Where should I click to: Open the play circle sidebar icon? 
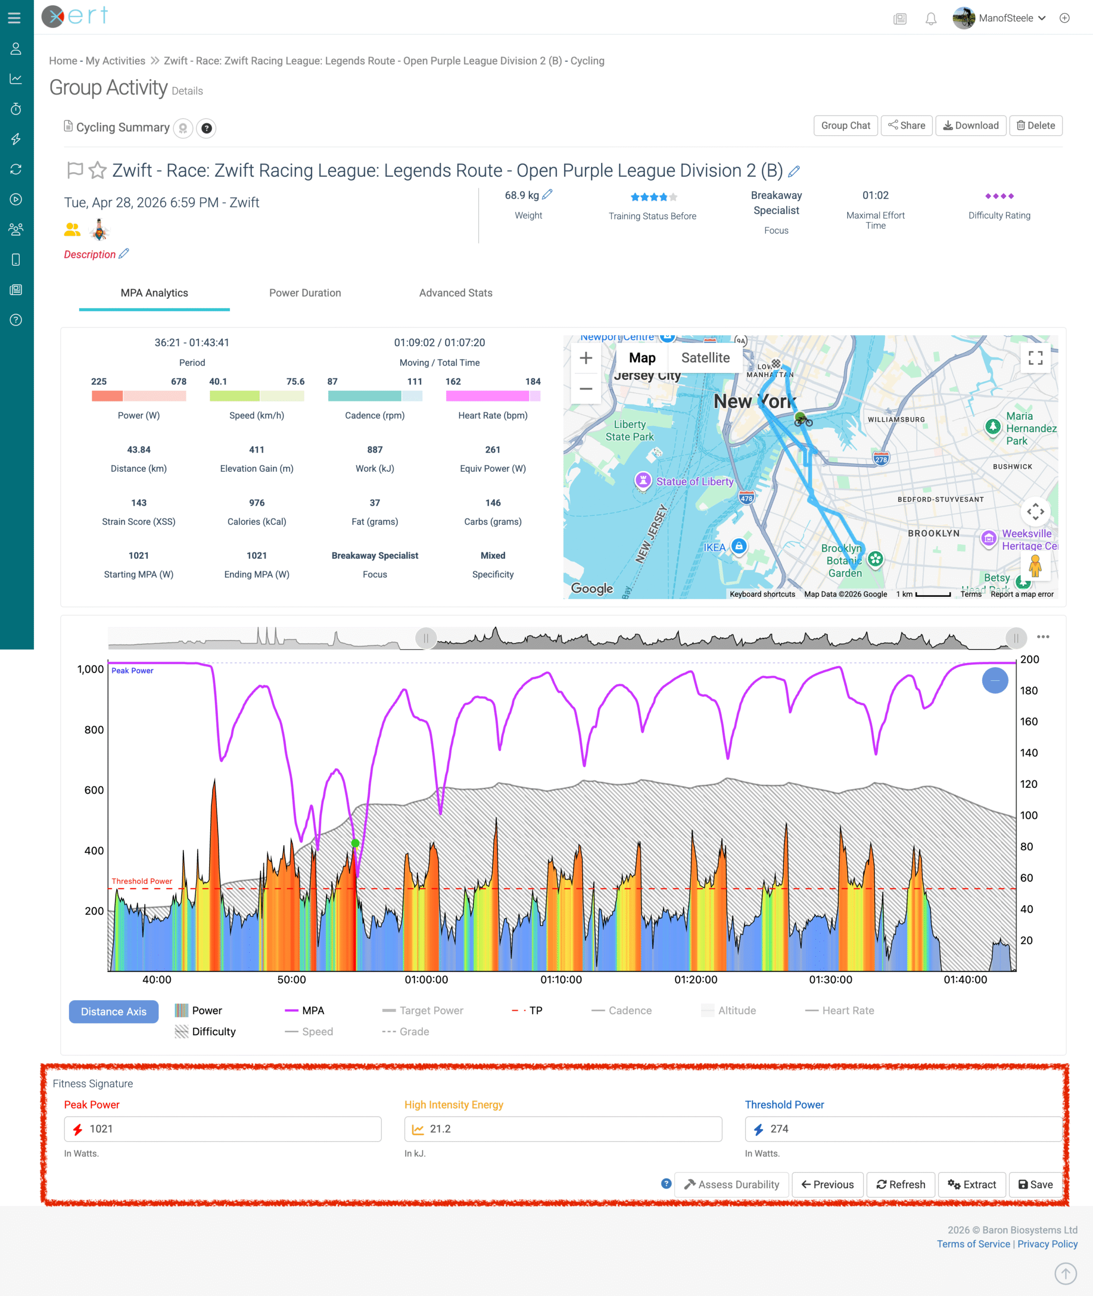pos(16,199)
